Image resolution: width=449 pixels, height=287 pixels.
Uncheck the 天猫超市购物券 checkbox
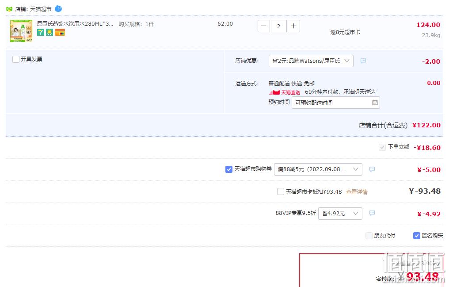229,169
